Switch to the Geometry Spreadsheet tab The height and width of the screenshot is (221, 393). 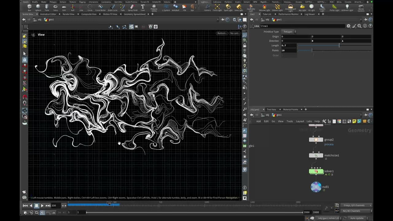[x=134, y=14]
